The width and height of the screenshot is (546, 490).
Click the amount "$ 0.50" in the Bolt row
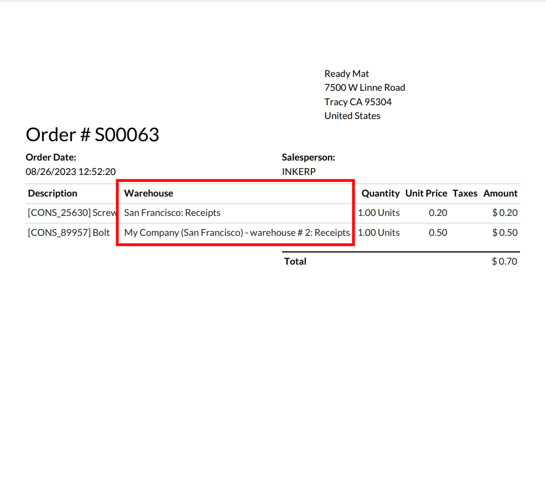tap(505, 233)
